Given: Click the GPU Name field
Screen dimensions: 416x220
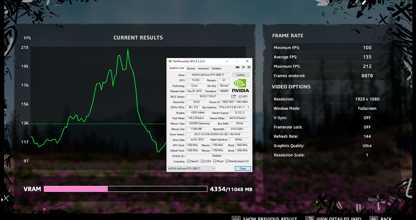Looking at the screenshot, I should [x=208, y=75].
